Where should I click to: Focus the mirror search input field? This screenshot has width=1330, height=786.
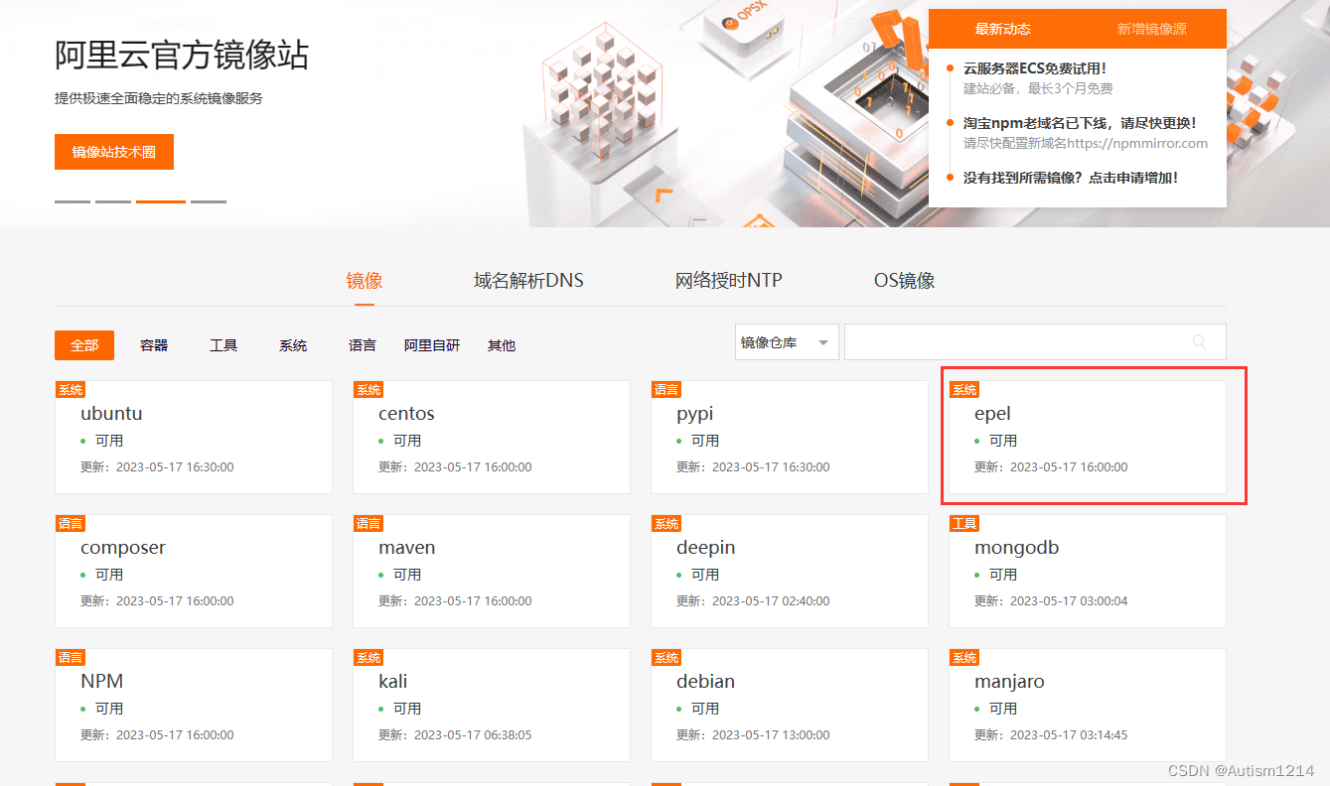pyautogui.click(x=1035, y=342)
